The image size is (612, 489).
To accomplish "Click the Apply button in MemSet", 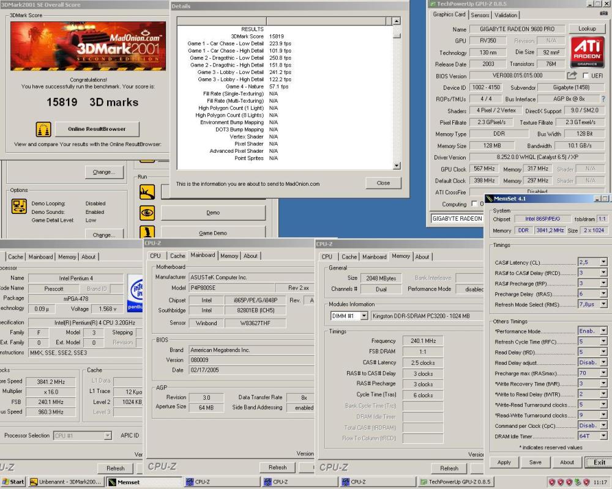I will pyautogui.click(x=504, y=463).
